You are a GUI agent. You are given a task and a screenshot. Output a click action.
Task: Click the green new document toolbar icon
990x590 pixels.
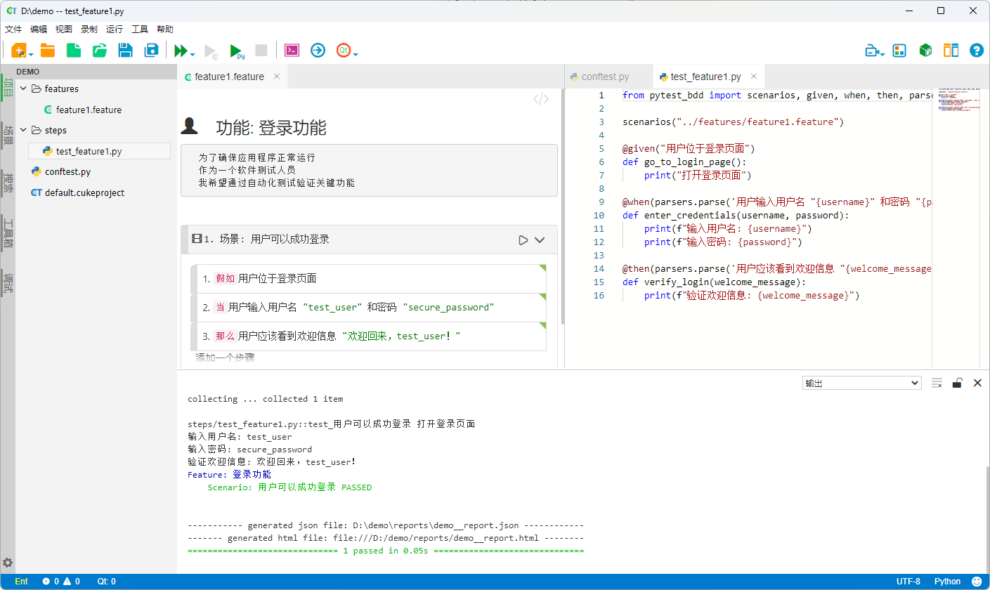[74, 51]
